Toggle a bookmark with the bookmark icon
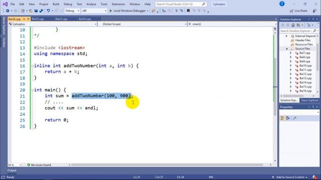This screenshot has width=321, height=180. 188,11
